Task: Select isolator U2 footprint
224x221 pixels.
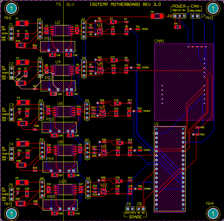Action: [x=62, y=31]
